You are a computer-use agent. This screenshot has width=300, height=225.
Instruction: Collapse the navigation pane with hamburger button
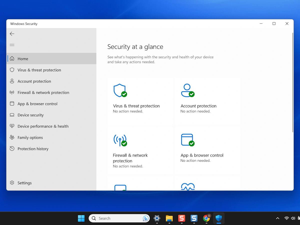[x=12, y=45]
